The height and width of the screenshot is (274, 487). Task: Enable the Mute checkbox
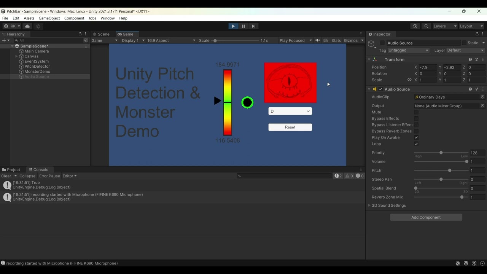(416, 112)
